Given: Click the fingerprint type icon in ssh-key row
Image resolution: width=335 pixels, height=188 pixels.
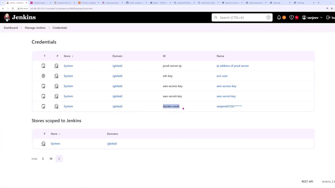Looking at the screenshot, I should [x=43, y=76].
